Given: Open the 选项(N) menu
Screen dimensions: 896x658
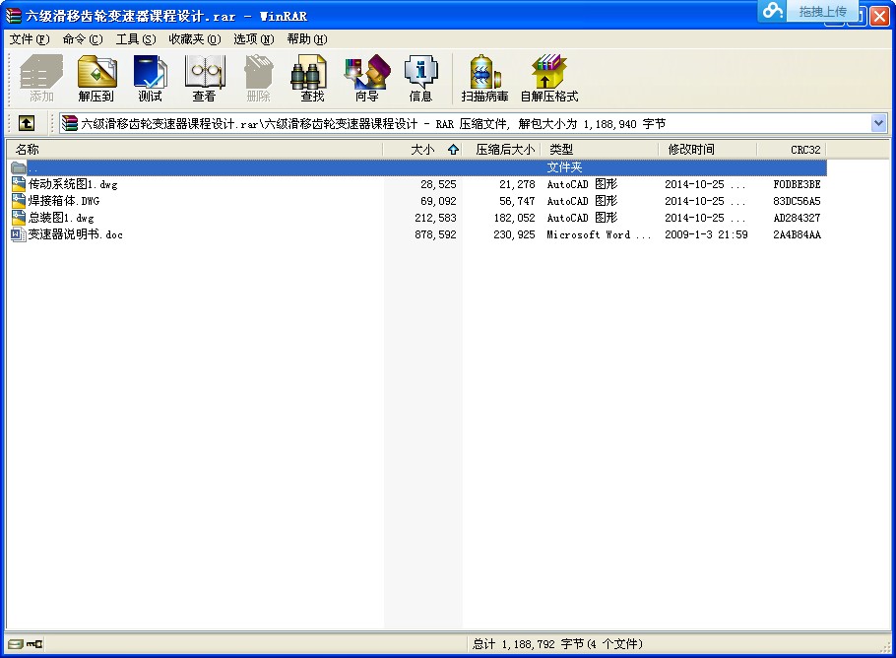Looking at the screenshot, I should pos(254,38).
